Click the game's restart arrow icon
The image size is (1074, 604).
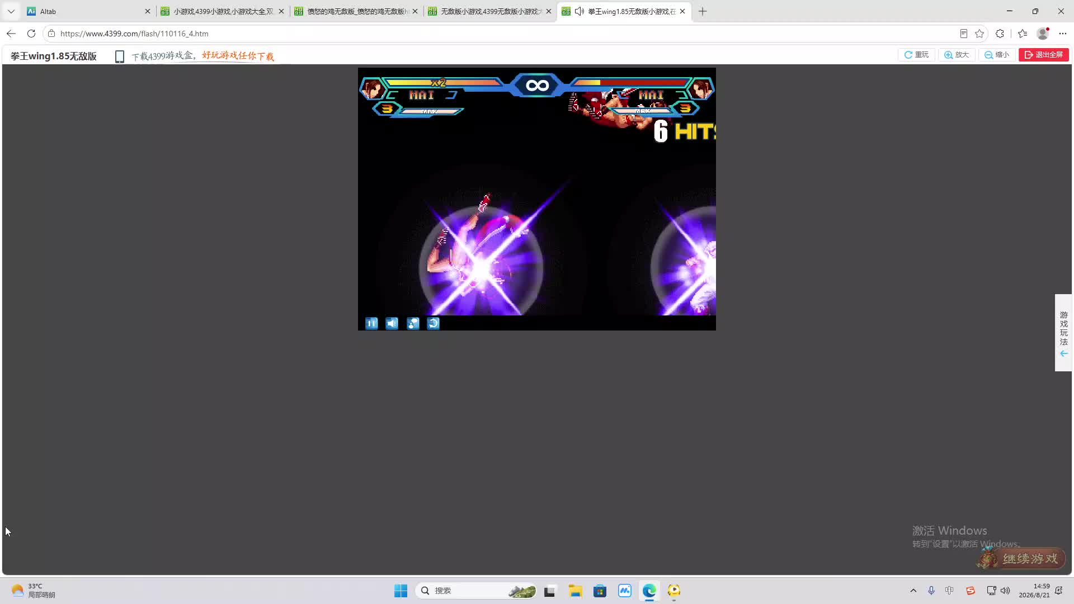(x=434, y=323)
